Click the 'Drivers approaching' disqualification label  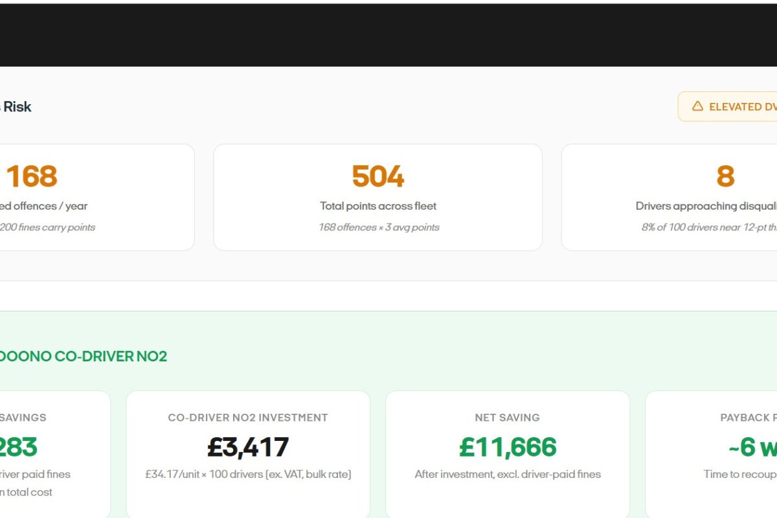(706, 206)
